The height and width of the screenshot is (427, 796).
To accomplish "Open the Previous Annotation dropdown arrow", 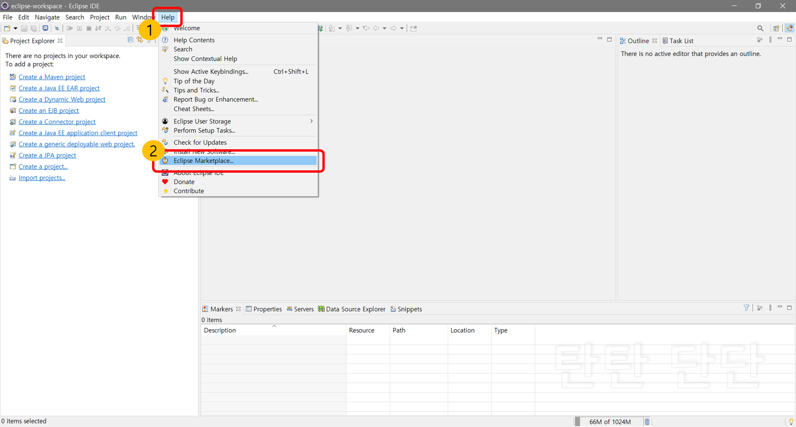I will click(x=357, y=28).
